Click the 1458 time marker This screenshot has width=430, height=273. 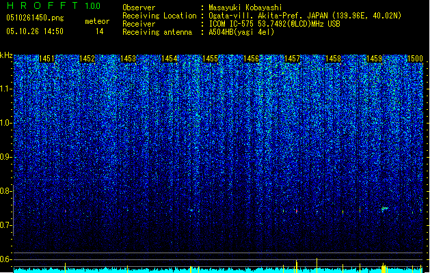pos(333,58)
